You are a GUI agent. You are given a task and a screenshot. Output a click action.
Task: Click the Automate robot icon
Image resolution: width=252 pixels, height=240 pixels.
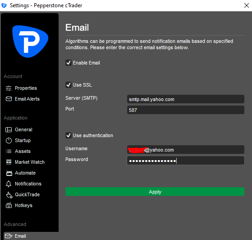9,173
